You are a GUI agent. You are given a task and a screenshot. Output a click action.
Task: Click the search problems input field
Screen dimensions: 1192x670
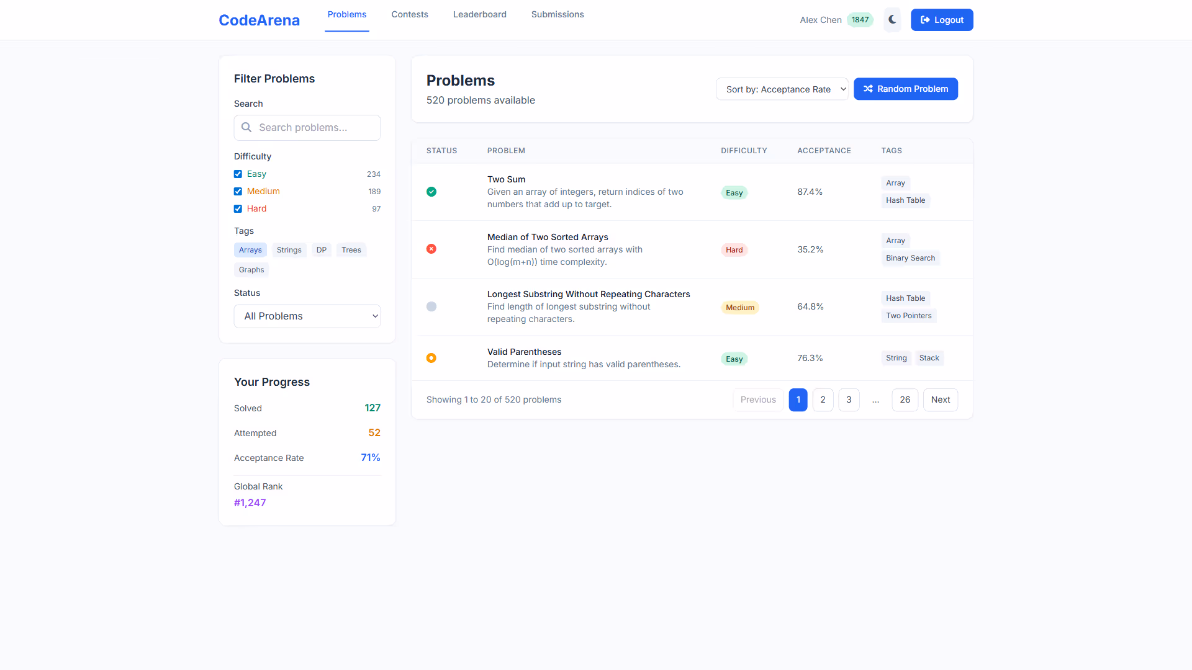307,127
